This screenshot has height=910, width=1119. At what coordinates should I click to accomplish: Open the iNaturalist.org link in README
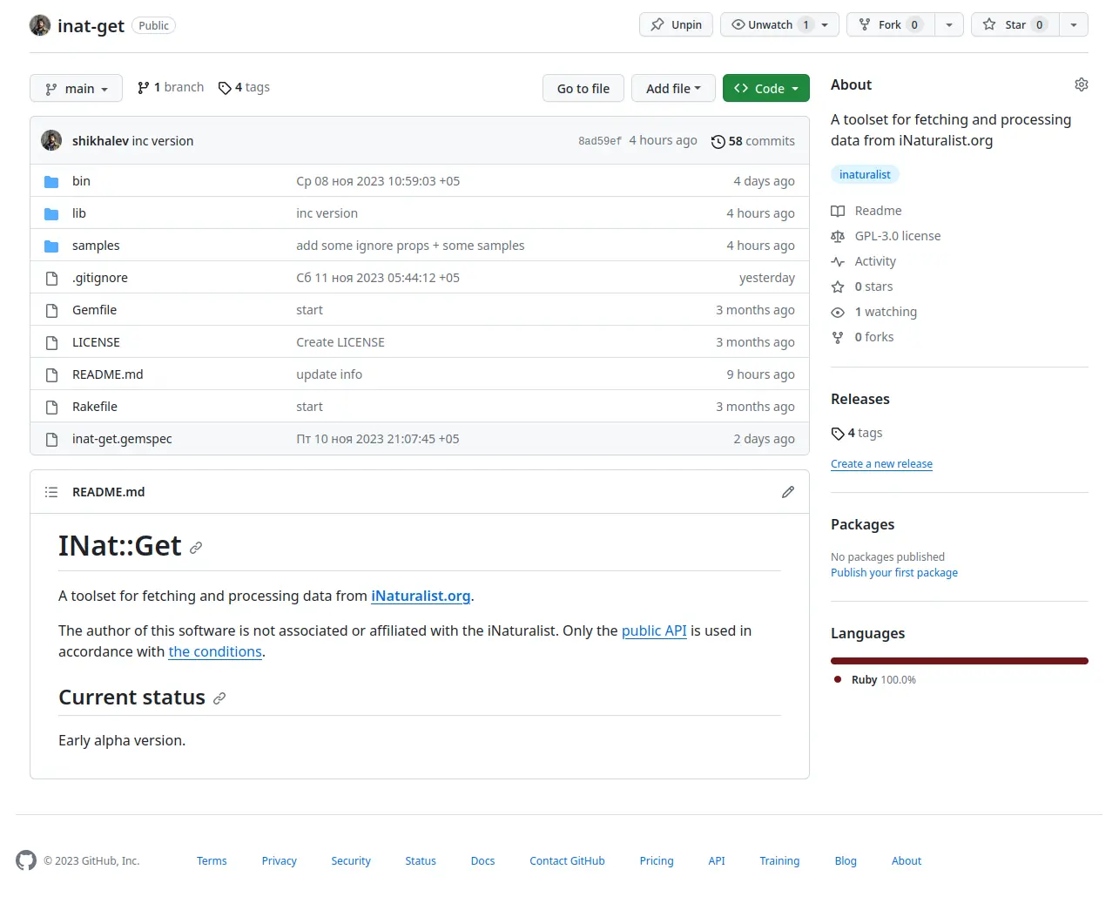[x=421, y=596]
